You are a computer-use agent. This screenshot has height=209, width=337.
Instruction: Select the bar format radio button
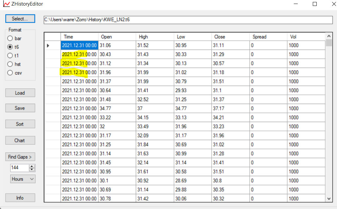click(10, 38)
